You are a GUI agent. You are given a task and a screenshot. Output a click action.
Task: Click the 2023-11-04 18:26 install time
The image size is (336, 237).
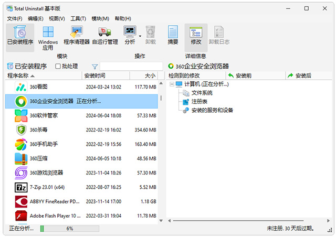[103, 173]
